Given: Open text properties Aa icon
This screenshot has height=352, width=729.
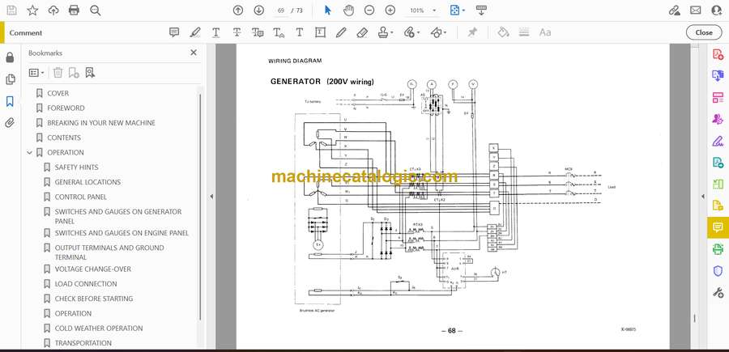Looking at the screenshot, I should tap(545, 32).
